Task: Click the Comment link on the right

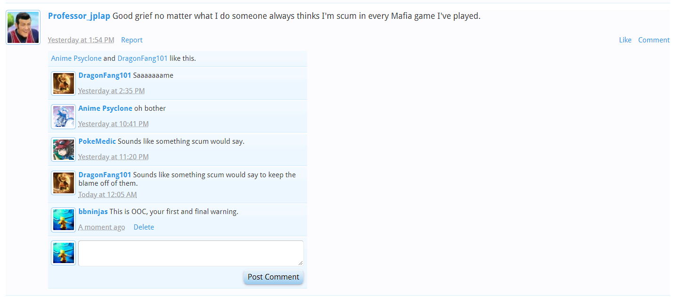Action: tap(654, 40)
